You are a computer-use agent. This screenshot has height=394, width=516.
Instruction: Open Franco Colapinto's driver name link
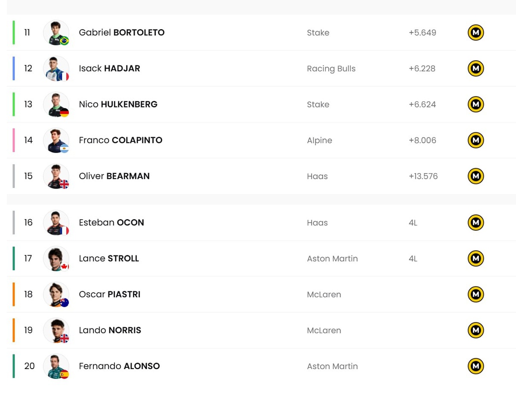coord(120,140)
